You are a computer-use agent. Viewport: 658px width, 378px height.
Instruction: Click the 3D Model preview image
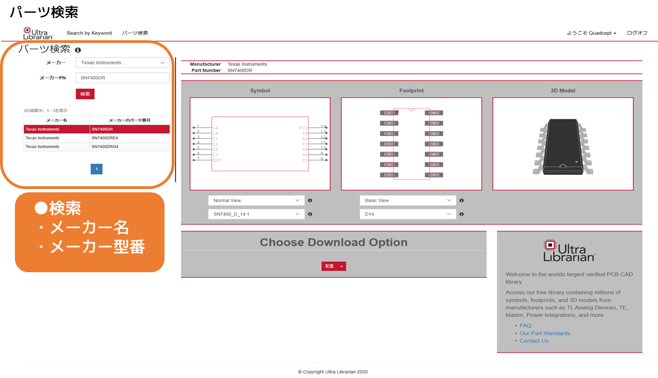[x=563, y=144]
